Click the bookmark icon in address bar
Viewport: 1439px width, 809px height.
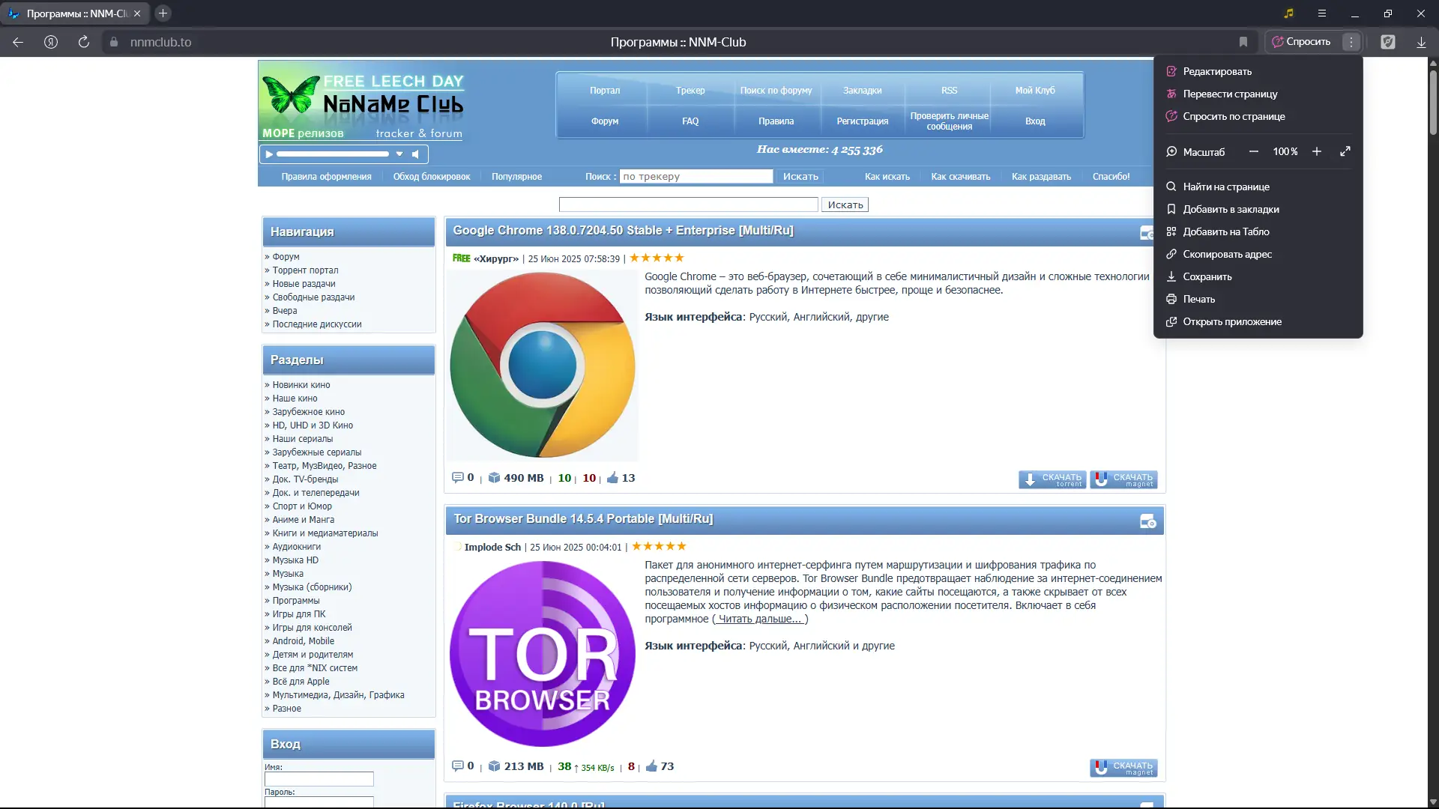point(1243,42)
